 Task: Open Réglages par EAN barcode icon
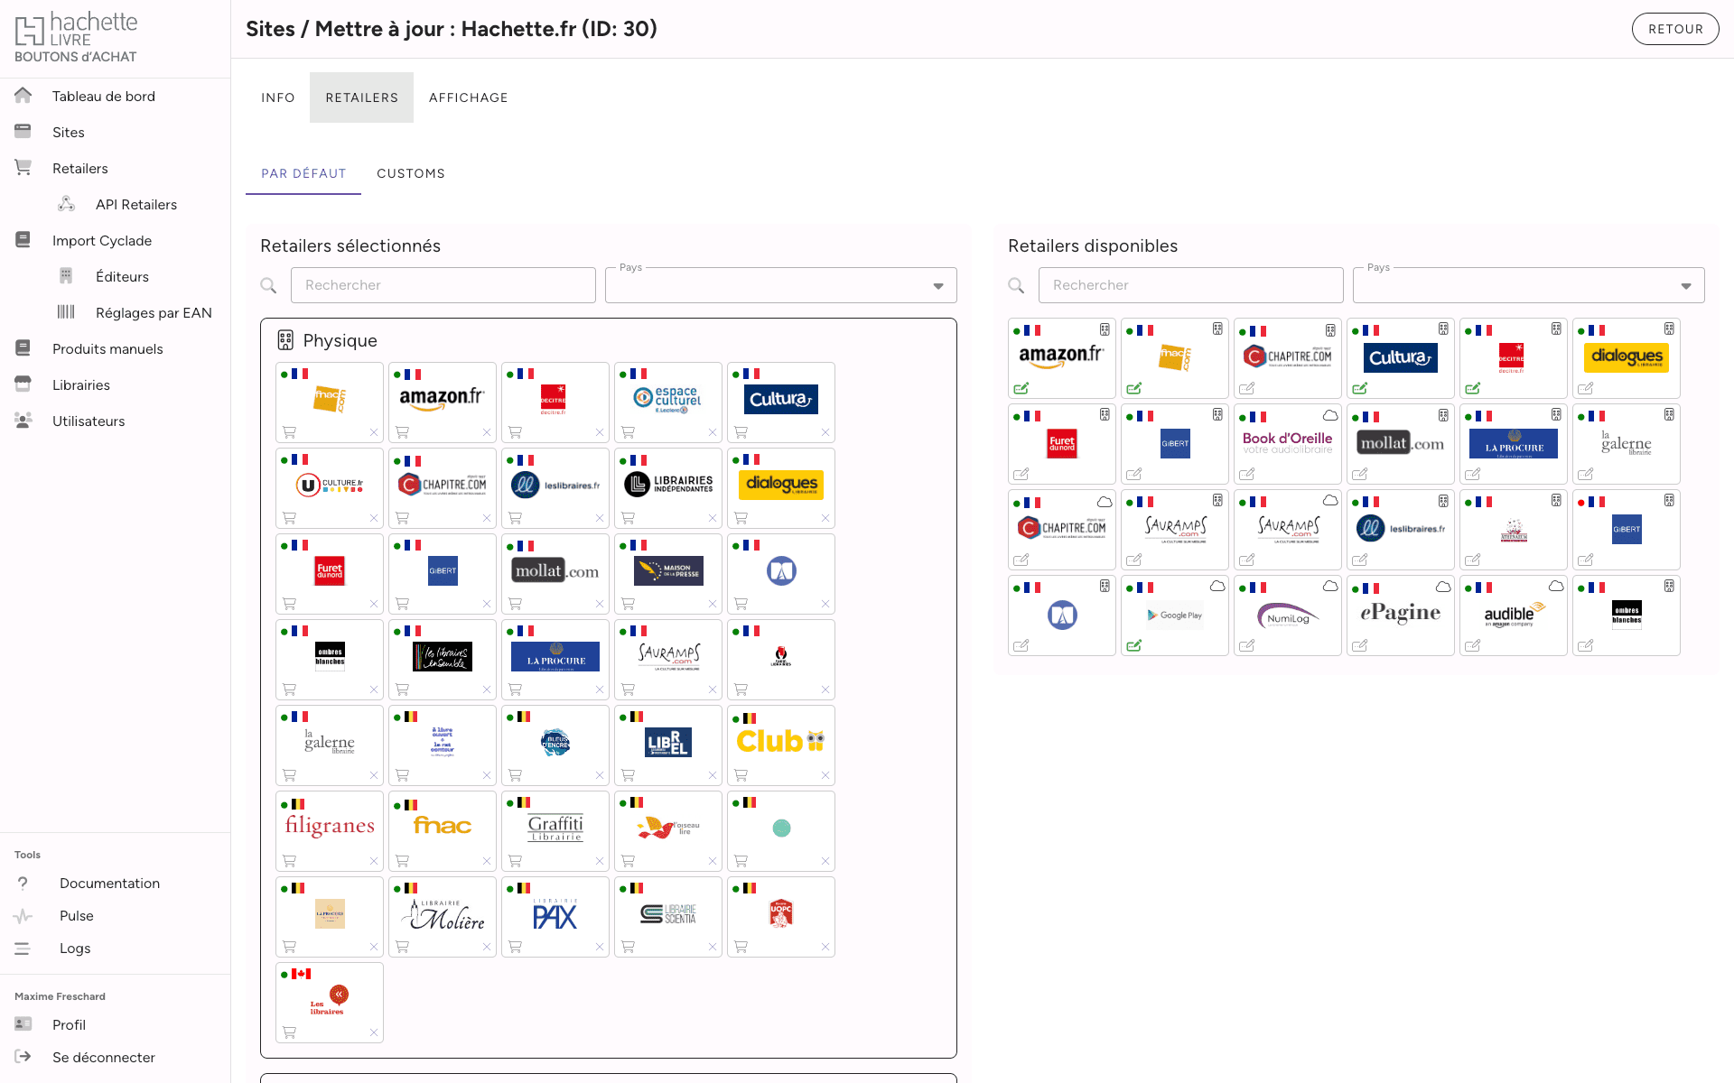tap(67, 312)
